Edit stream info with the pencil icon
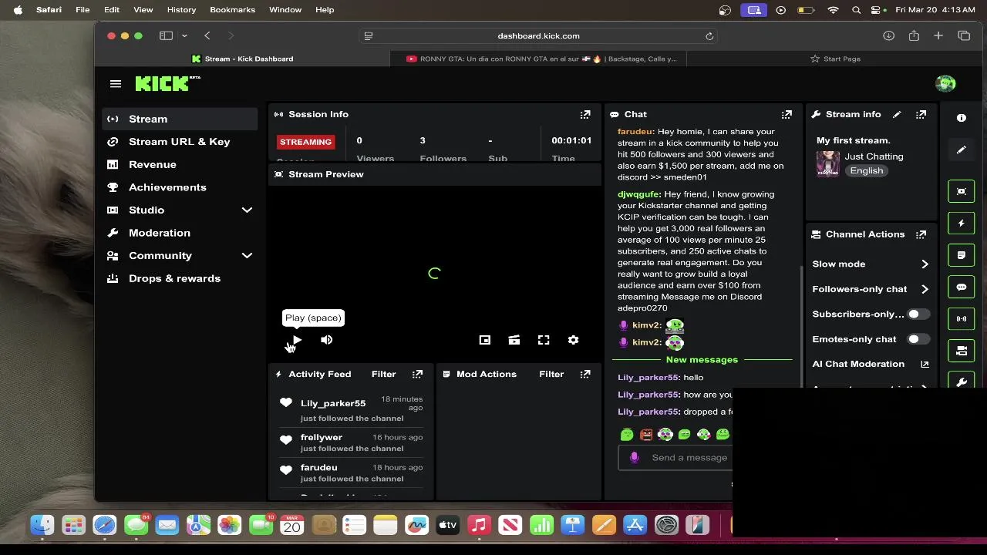Image resolution: width=987 pixels, height=555 pixels. [897, 114]
